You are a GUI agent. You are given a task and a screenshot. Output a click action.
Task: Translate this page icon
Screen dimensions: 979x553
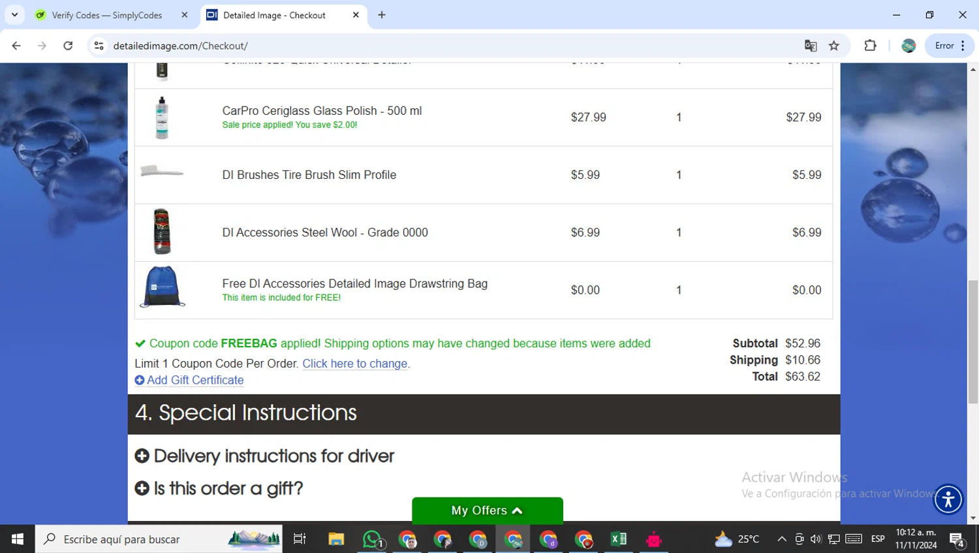[x=811, y=46]
